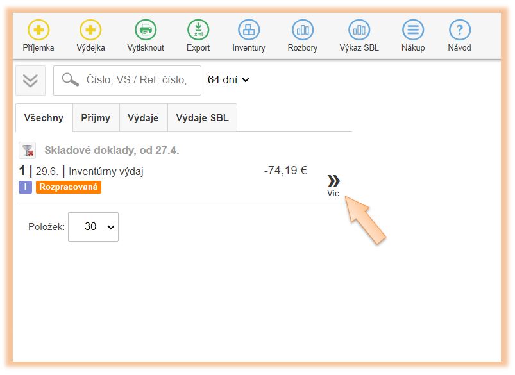Expand the double-chevron filter panel
The width and height of the screenshot is (515, 375).
click(30, 80)
